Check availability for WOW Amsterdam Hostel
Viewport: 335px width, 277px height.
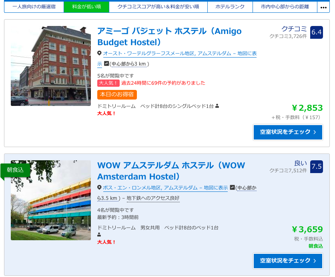[x=288, y=261]
